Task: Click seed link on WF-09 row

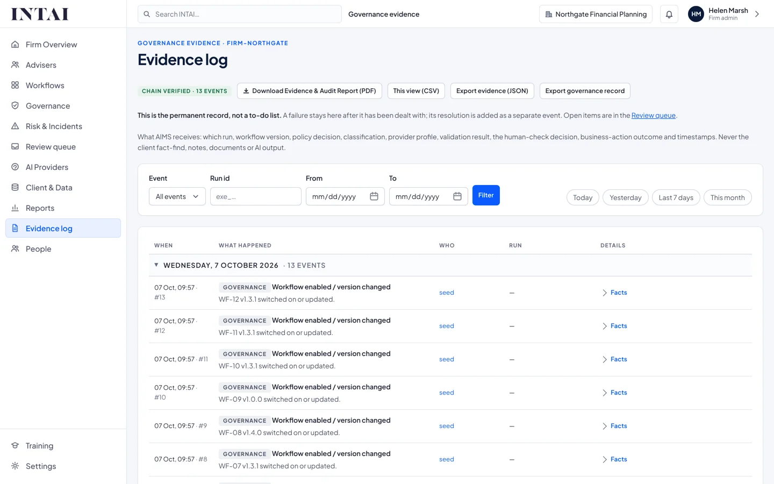Action: pos(447,393)
